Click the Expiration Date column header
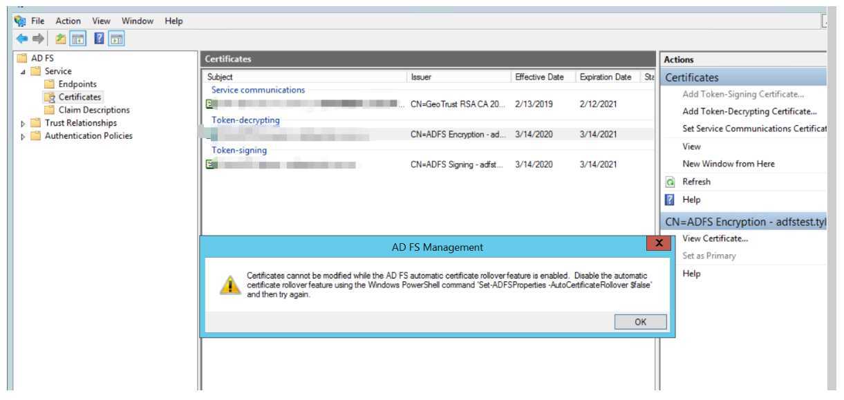The image size is (844, 400). click(609, 77)
